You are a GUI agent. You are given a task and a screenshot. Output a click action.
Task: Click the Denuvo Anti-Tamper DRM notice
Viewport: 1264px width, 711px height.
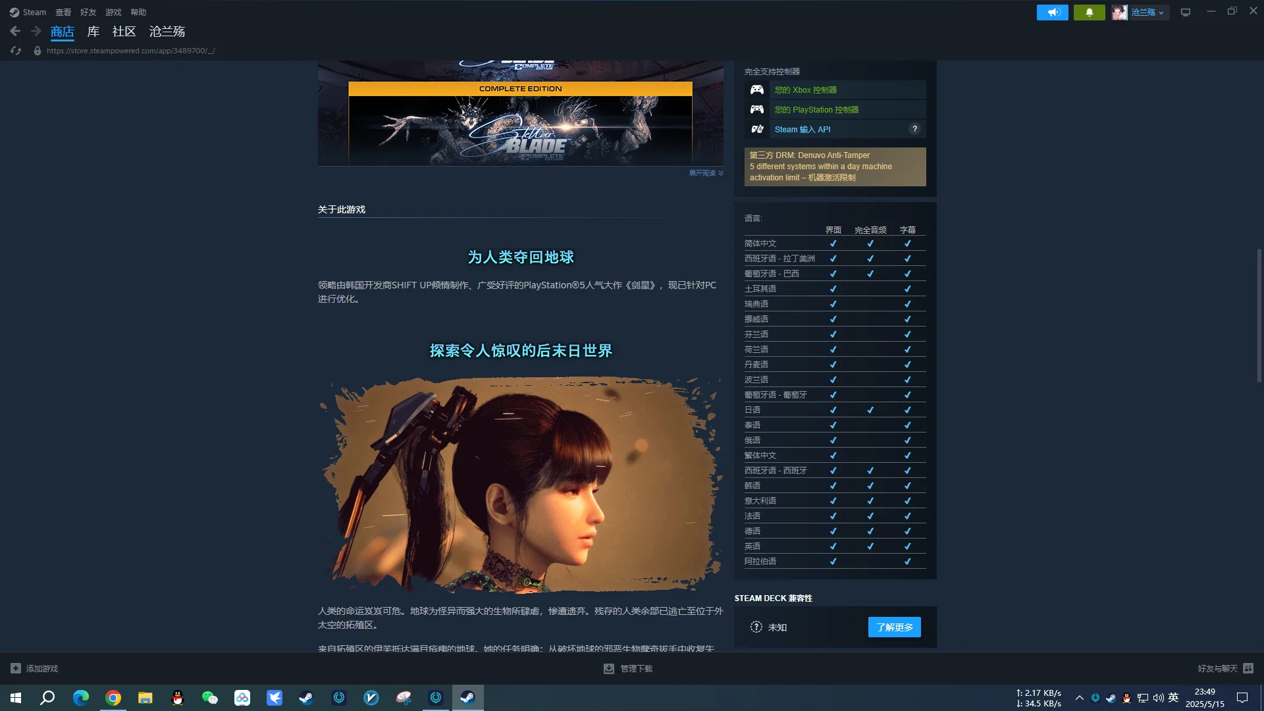click(x=835, y=167)
